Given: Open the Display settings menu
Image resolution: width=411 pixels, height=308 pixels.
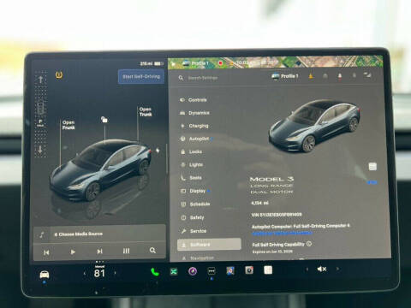Looking at the screenshot, I should (x=196, y=191).
